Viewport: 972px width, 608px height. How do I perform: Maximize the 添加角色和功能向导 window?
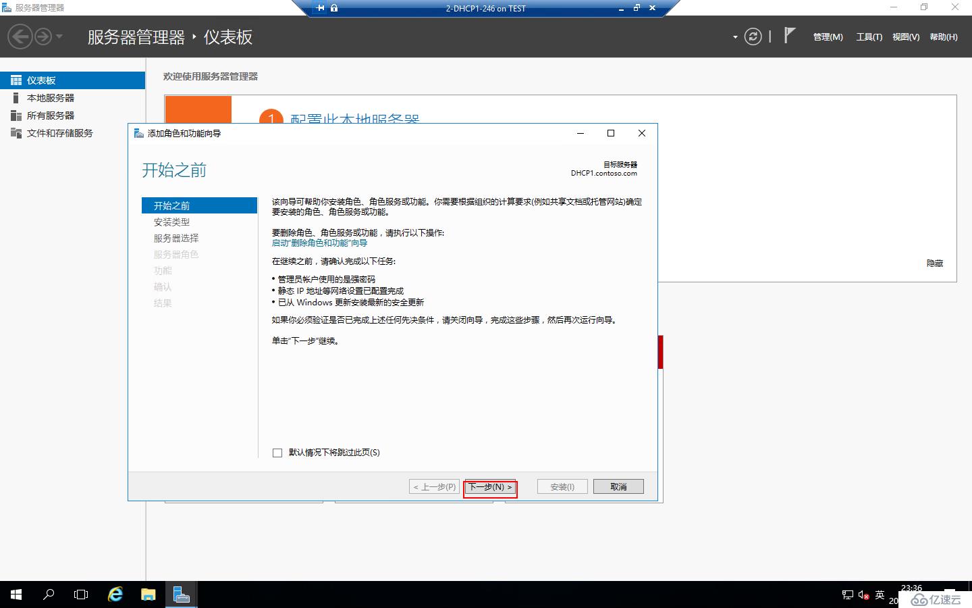click(611, 133)
